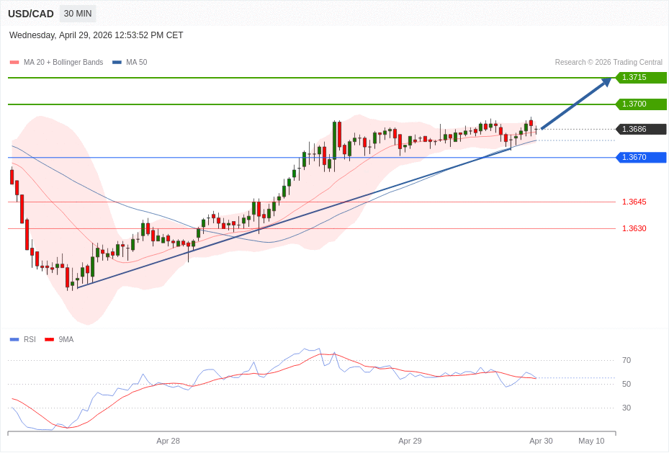Click the USD/CAD symbol title
669x453 pixels.
pyautogui.click(x=31, y=14)
